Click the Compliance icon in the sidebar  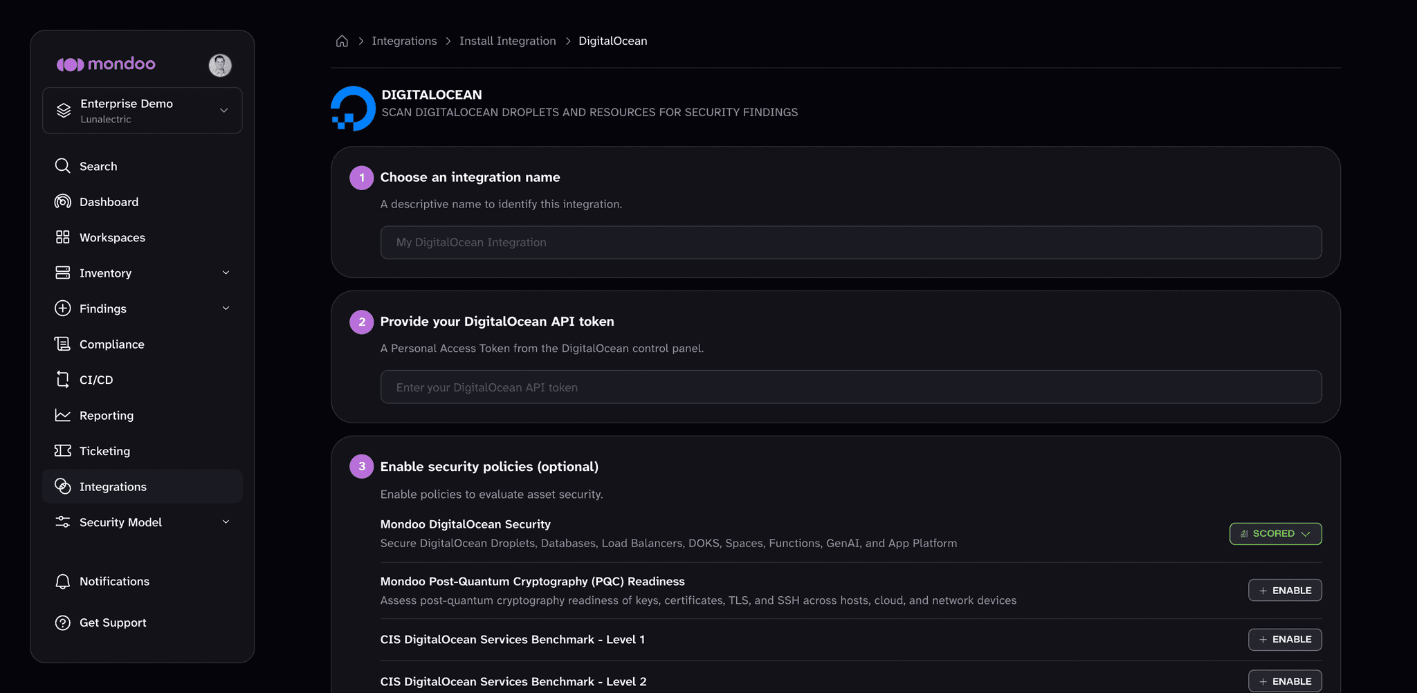point(62,344)
